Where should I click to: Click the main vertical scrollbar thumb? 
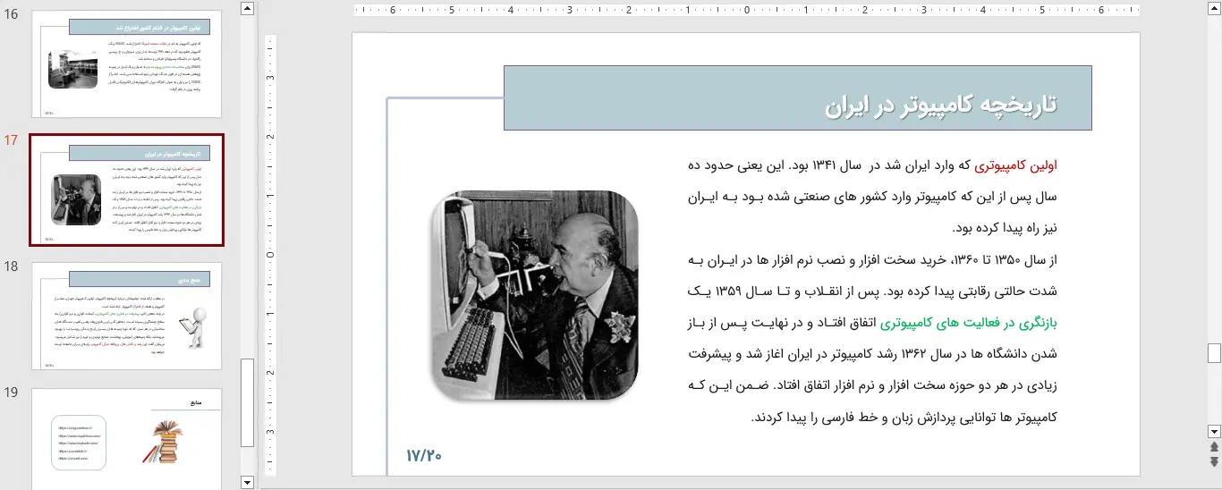1214,352
